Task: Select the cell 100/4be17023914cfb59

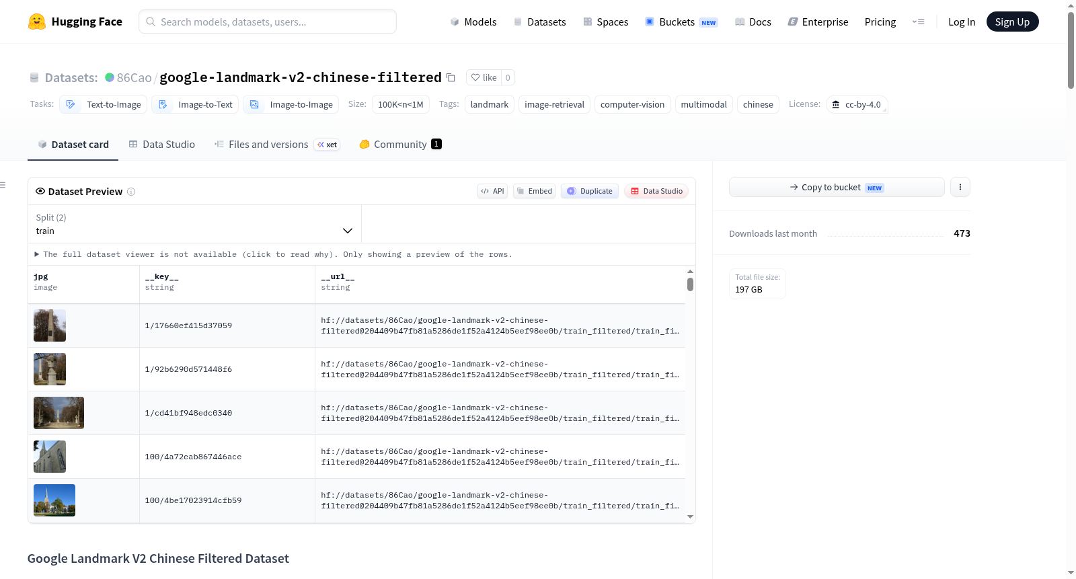Action: point(227,500)
